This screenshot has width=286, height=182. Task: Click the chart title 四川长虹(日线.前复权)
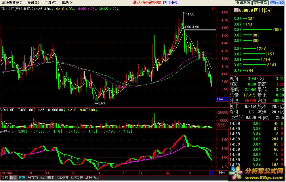click(18, 9)
